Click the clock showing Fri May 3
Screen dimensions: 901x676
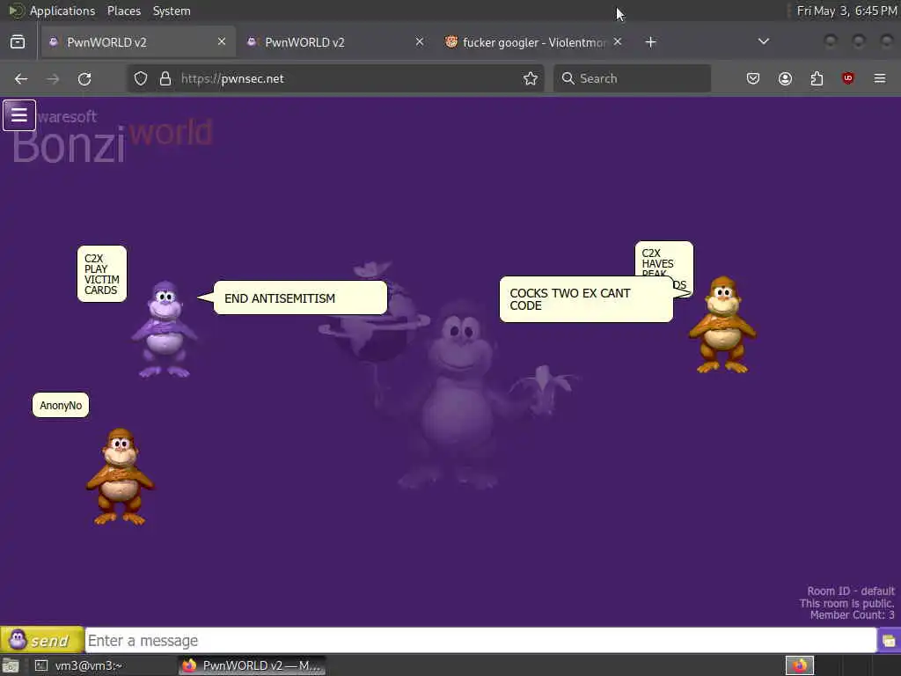847,11
